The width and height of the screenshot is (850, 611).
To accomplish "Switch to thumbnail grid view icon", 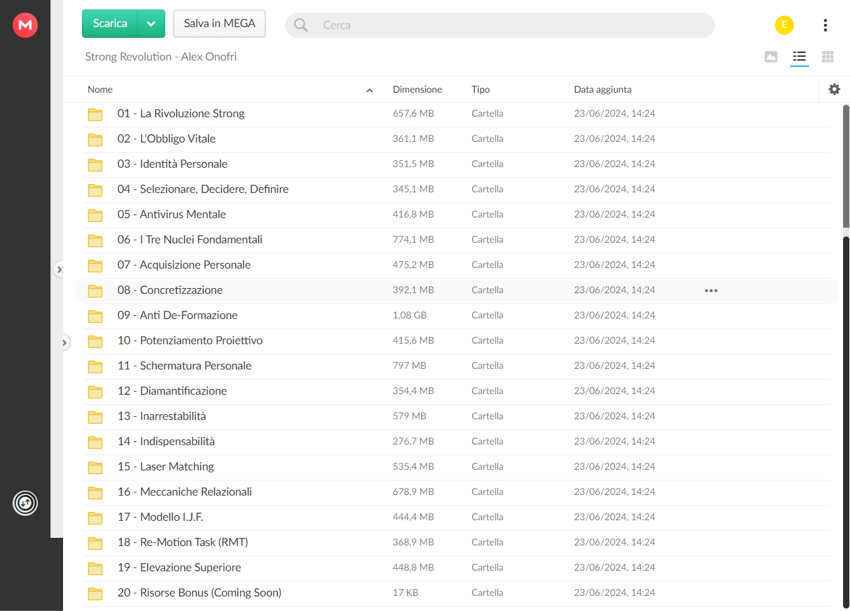I will [828, 57].
